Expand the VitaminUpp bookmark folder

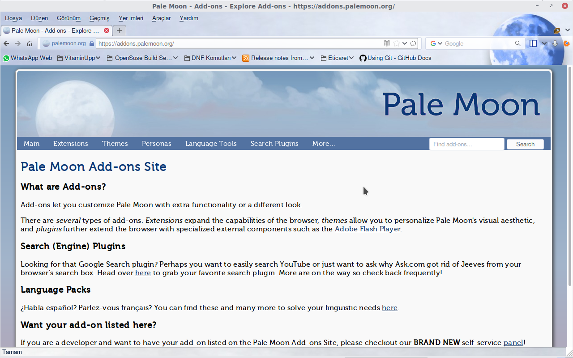[x=78, y=58]
